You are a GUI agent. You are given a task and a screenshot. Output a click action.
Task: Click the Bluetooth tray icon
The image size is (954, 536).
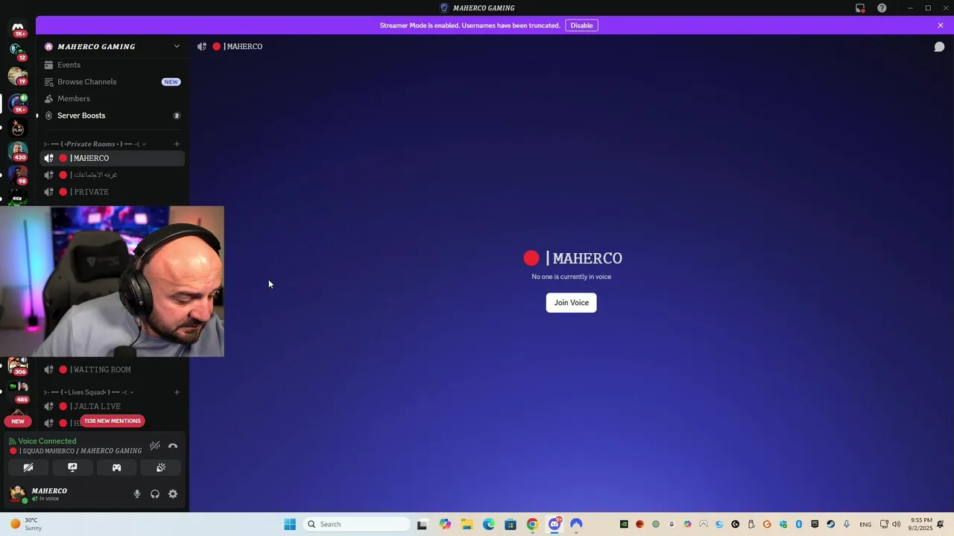tap(799, 524)
